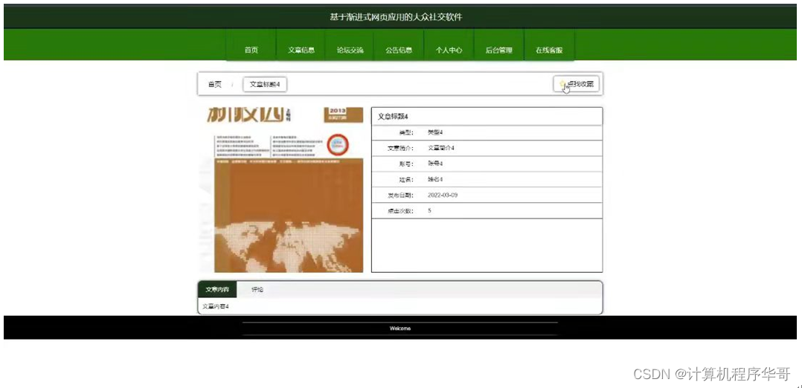
Task: Click the 姓名4 value
Action: (435, 179)
